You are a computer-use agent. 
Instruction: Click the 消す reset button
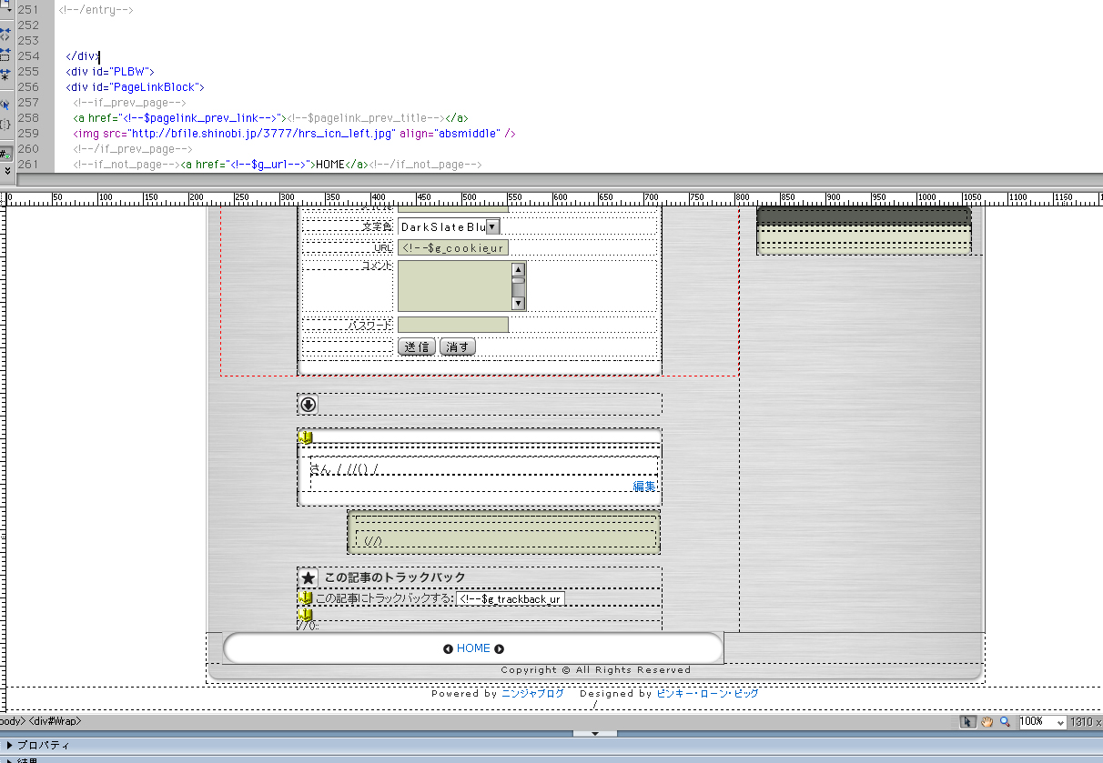[457, 346]
